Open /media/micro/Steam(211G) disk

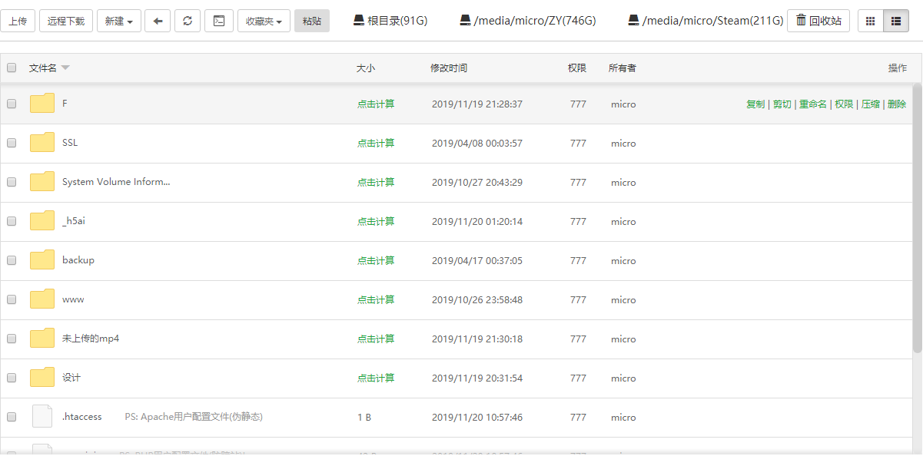tap(706, 21)
